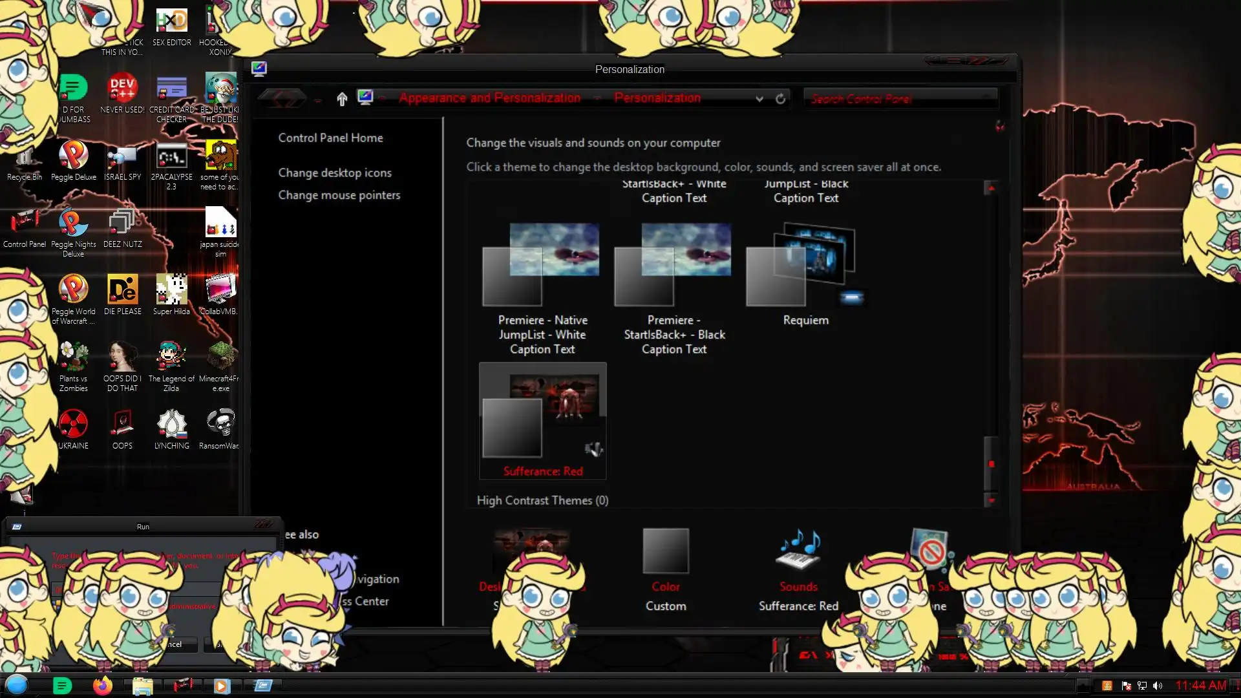
Task: Open the Sounds settings icon
Action: tap(798, 551)
